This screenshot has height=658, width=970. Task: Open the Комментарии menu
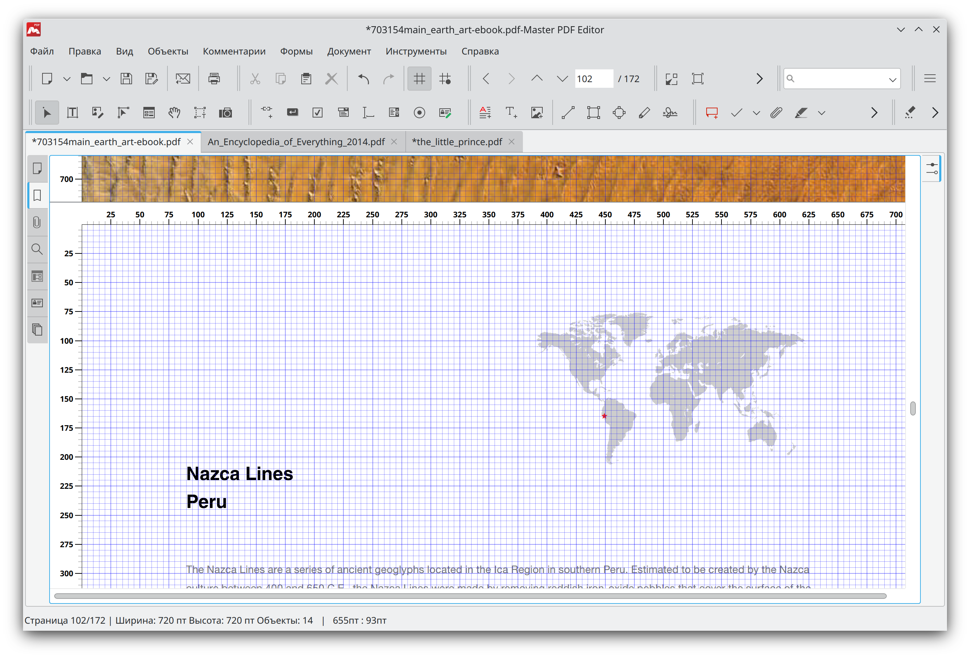click(234, 51)
